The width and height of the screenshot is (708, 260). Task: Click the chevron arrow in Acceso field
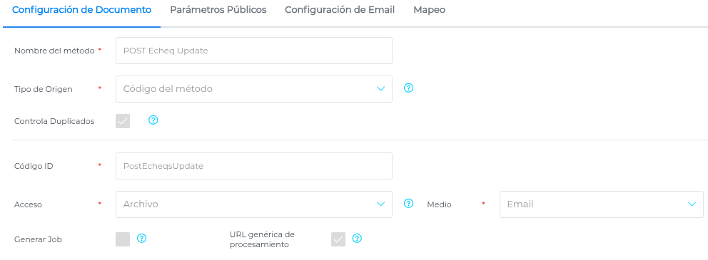[380, 204]
